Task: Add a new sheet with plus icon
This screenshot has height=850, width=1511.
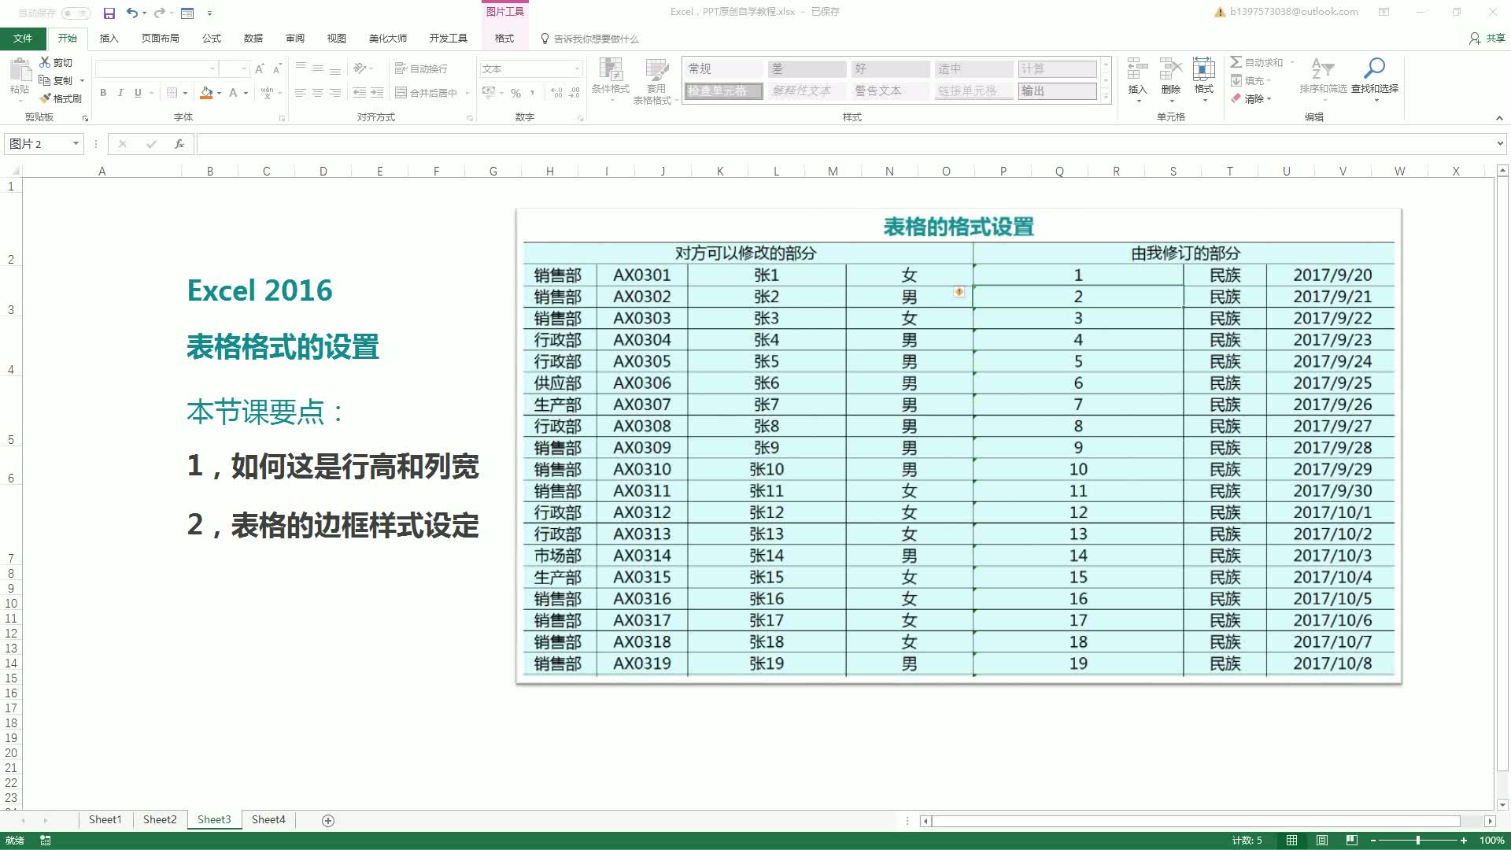Action: click(x=328, y=820)
